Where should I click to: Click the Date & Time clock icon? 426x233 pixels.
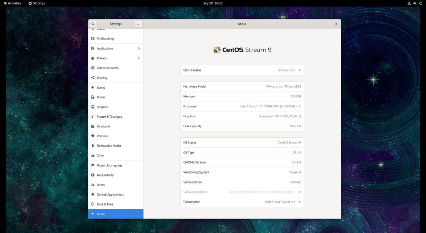[x=93, y=204]
